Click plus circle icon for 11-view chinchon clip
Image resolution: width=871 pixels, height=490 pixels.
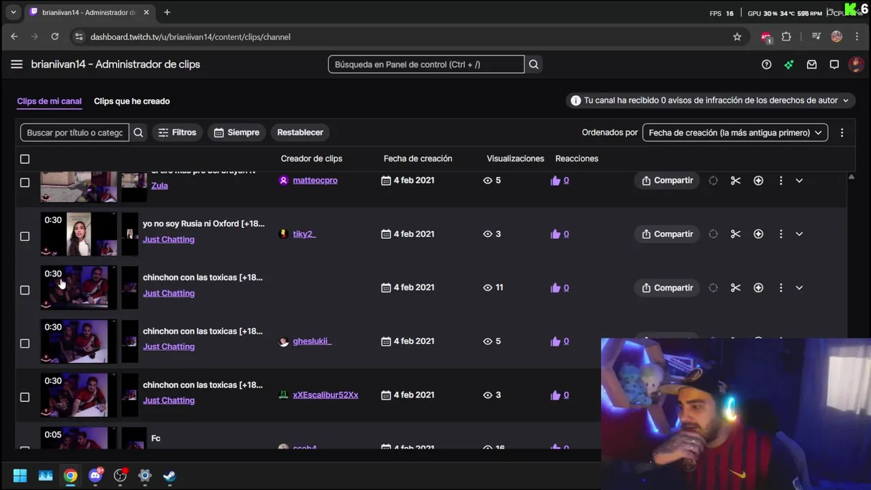point(758,288)
